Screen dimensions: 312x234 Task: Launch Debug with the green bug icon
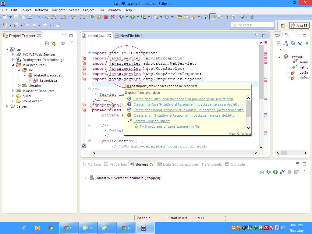(x=122, y=17)
